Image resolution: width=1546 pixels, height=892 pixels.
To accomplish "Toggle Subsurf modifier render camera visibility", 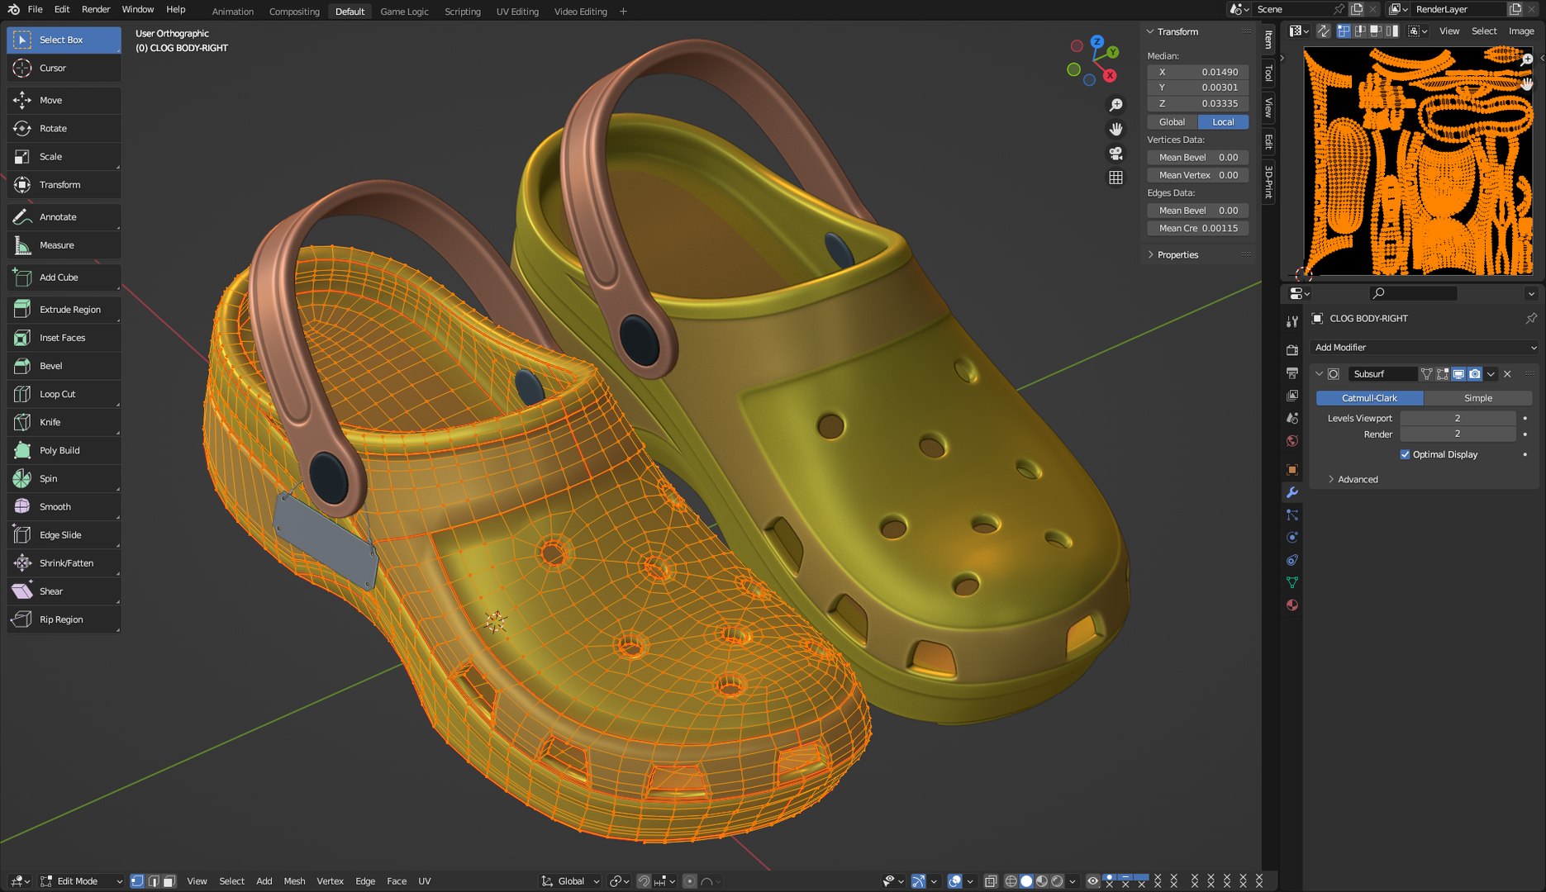I will pos(1475,374).
